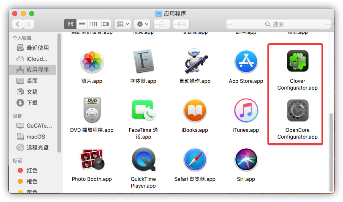Select the Red tag (红色)
Viewport: 343px width, 202px height.
[x=33, y=170]
